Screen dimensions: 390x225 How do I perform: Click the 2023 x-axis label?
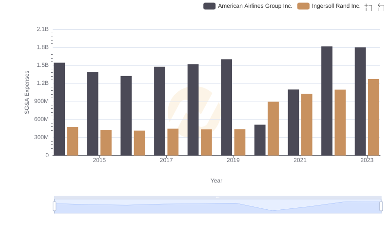(x=367, y=160)
